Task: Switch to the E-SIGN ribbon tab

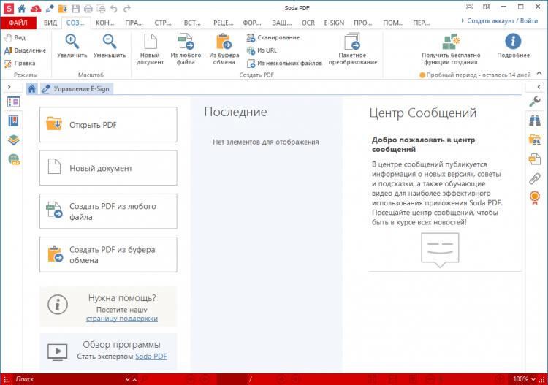Action: coord(333,23)
